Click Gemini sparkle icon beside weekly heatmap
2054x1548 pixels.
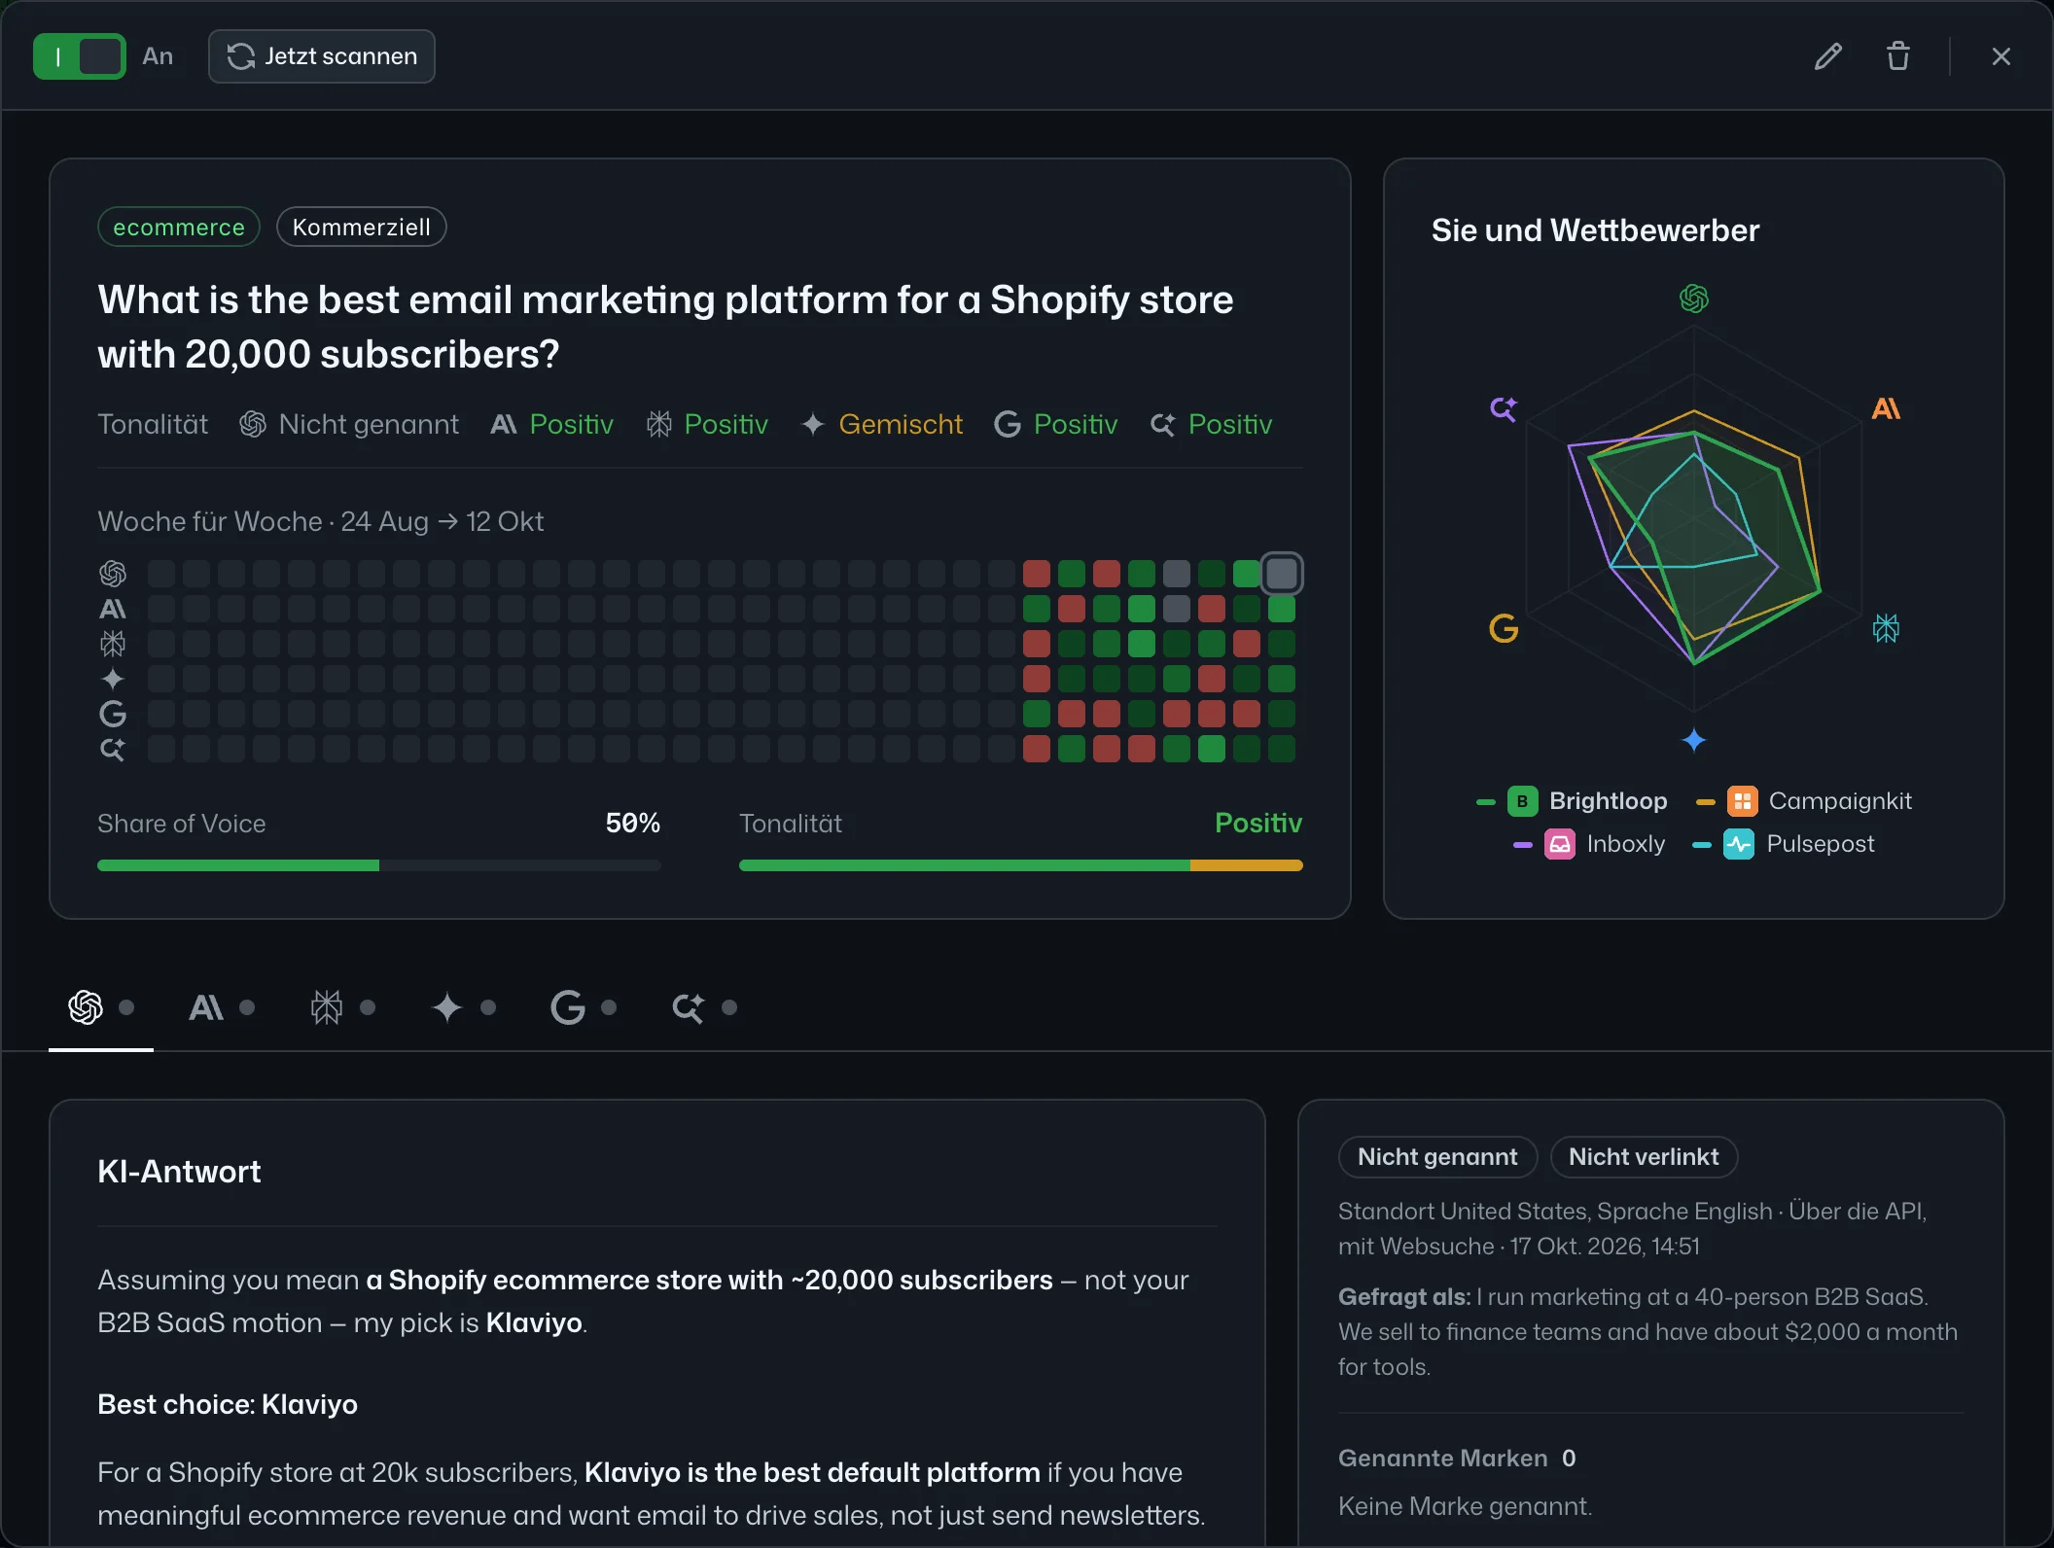[113, 679]
